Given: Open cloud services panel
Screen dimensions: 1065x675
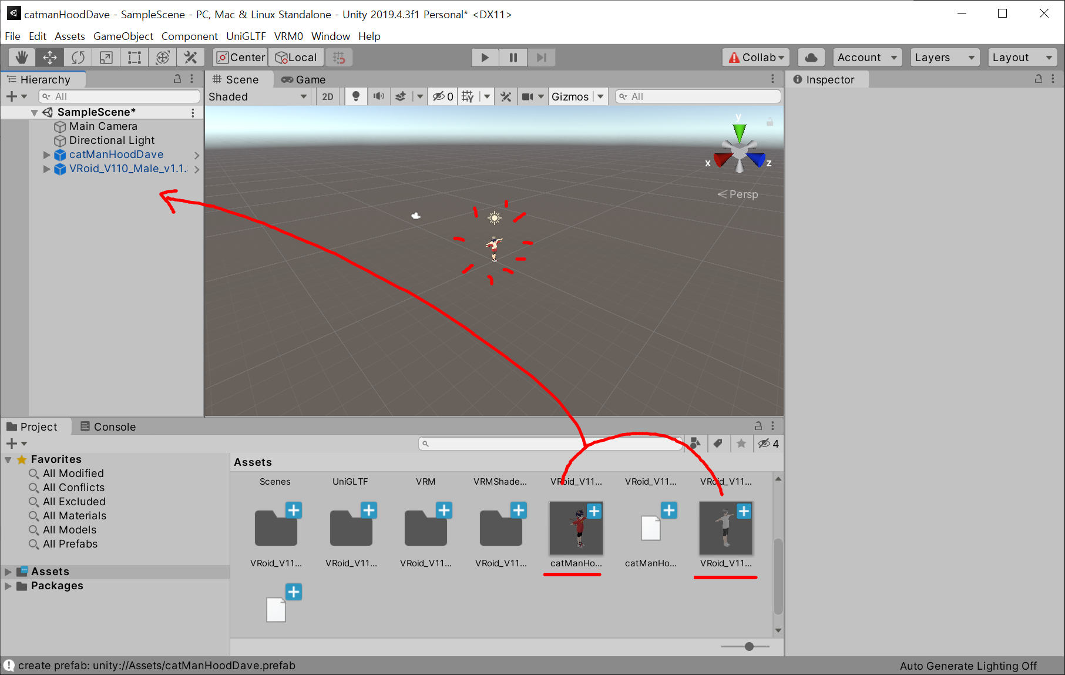Looking at the screenshot, I should tap(811, 57).
